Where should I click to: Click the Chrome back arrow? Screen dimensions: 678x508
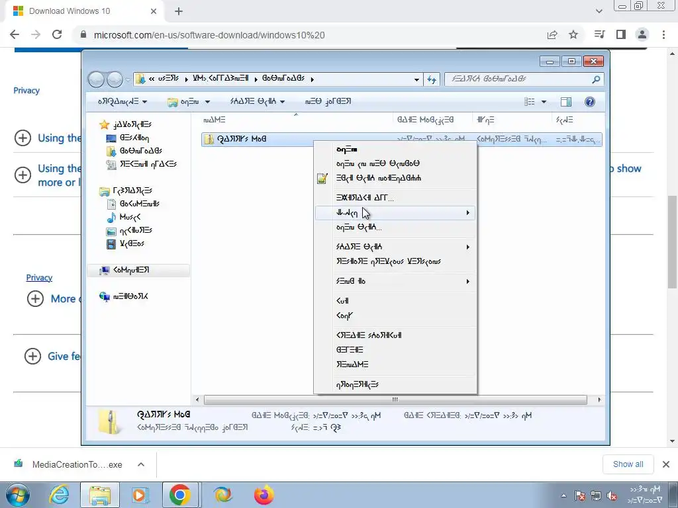point(15,34)
